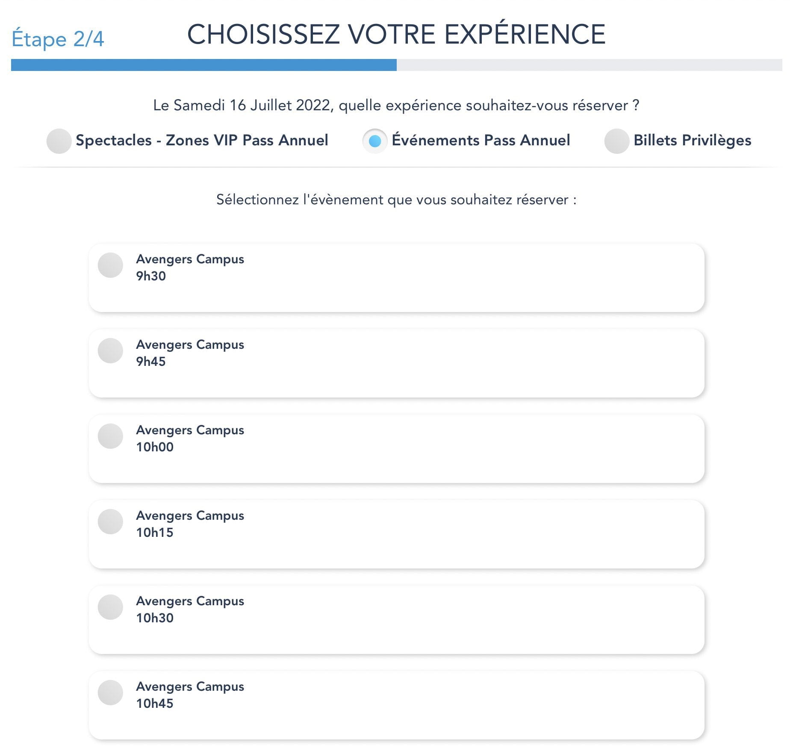796x748 pixels.
Task: Click the blue step progress bar
Action: [x=203, y=65]
